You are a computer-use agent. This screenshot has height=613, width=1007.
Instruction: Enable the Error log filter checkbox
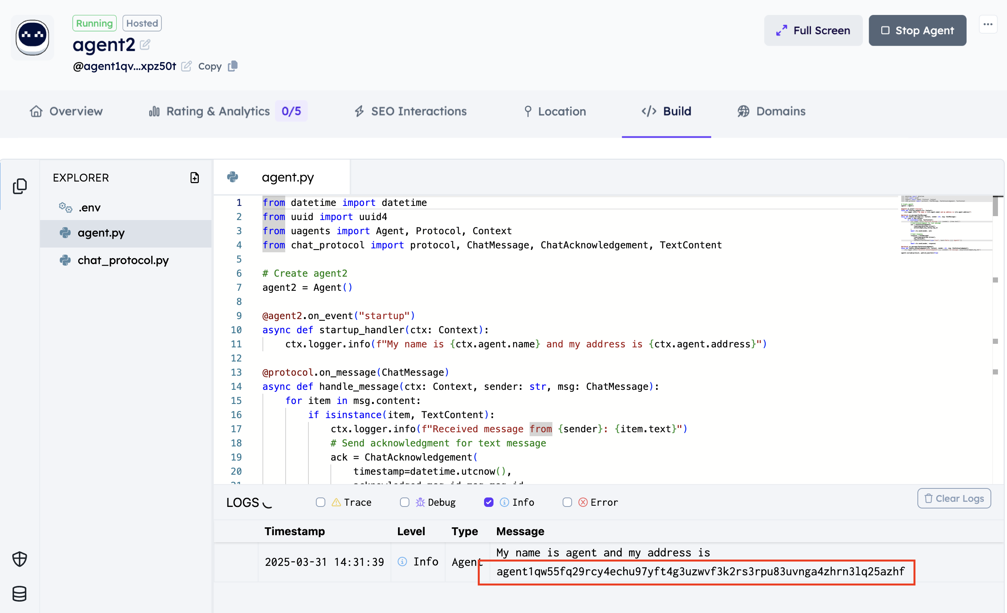coord(567,502)
